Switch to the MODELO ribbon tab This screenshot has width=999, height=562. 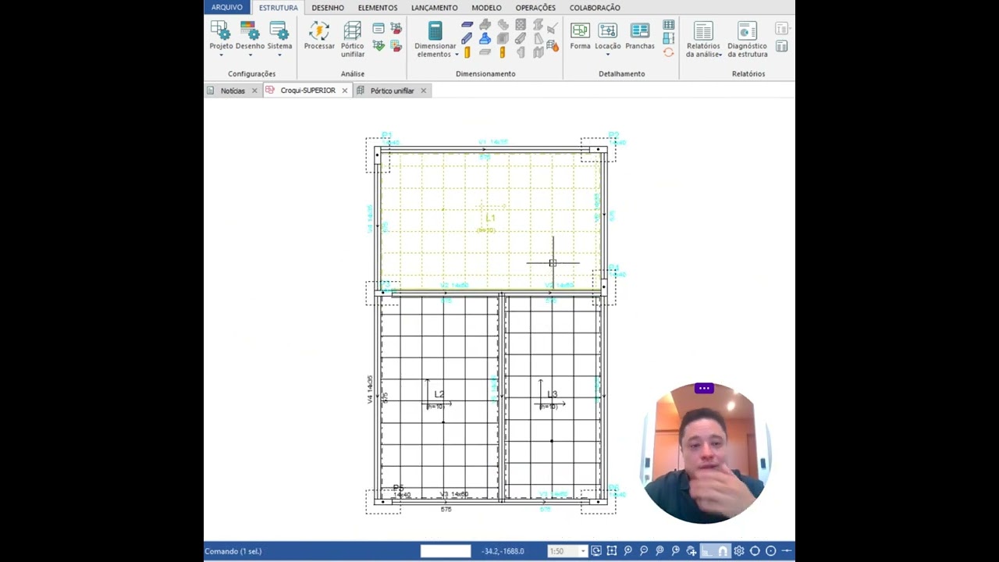[x=486, y=8]
